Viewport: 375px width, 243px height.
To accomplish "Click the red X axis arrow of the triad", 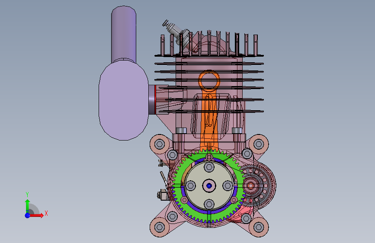I will pos(36,215).
